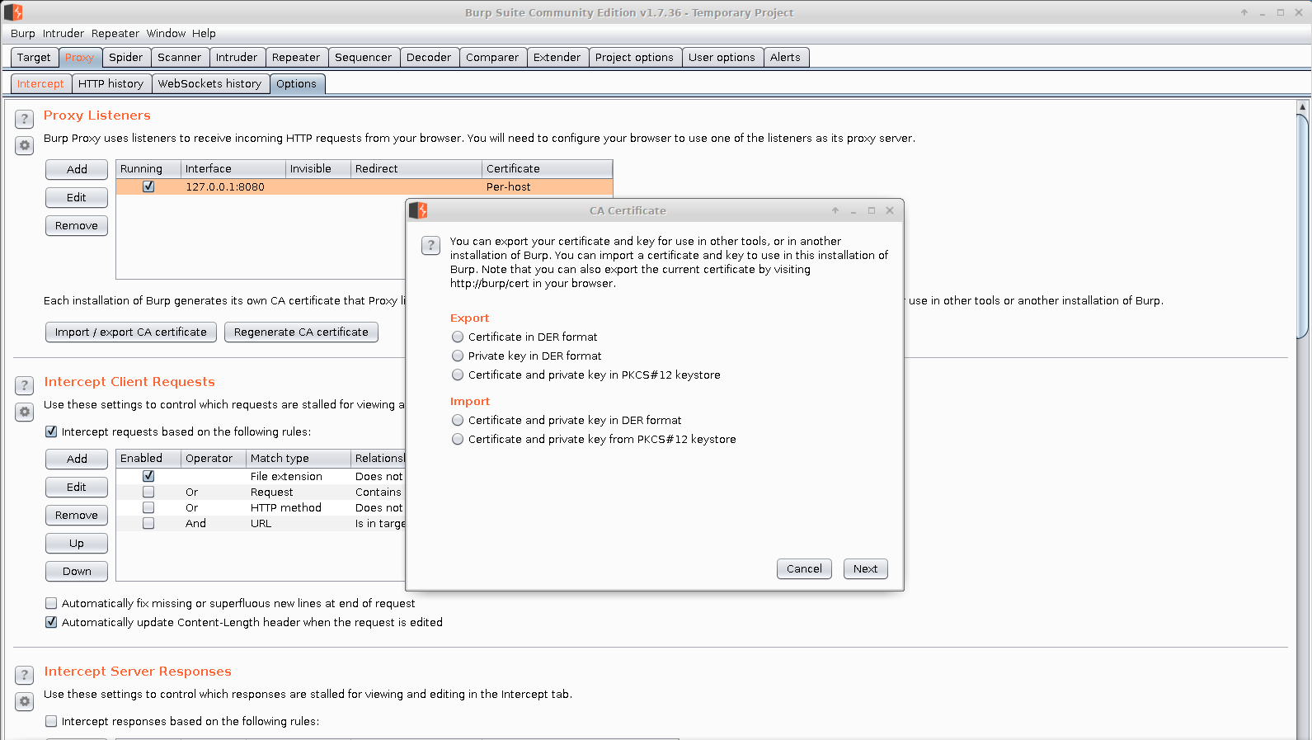Screen dimensions: 1312x740
Task: Open the HTTP history sub-tab
Action: [111, 83]
